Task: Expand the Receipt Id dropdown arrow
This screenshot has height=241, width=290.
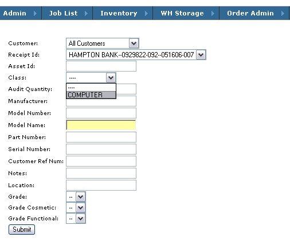Action: (201, 55)
